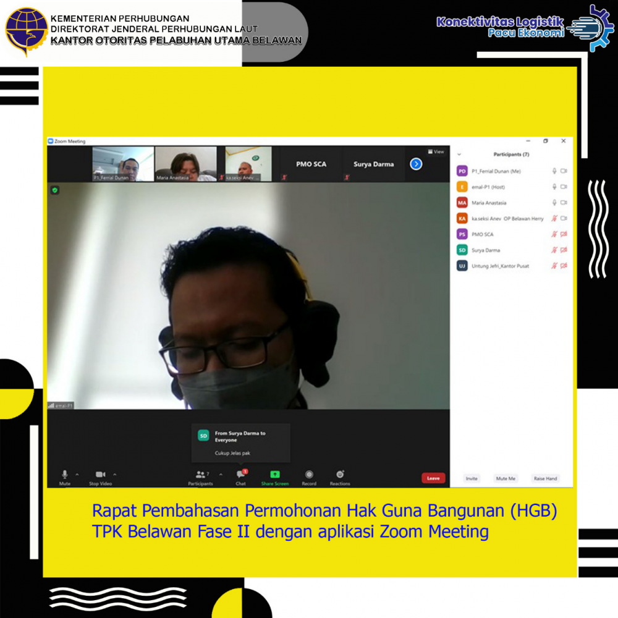Click video-off icon for PMO SCA

pos(564,234)
